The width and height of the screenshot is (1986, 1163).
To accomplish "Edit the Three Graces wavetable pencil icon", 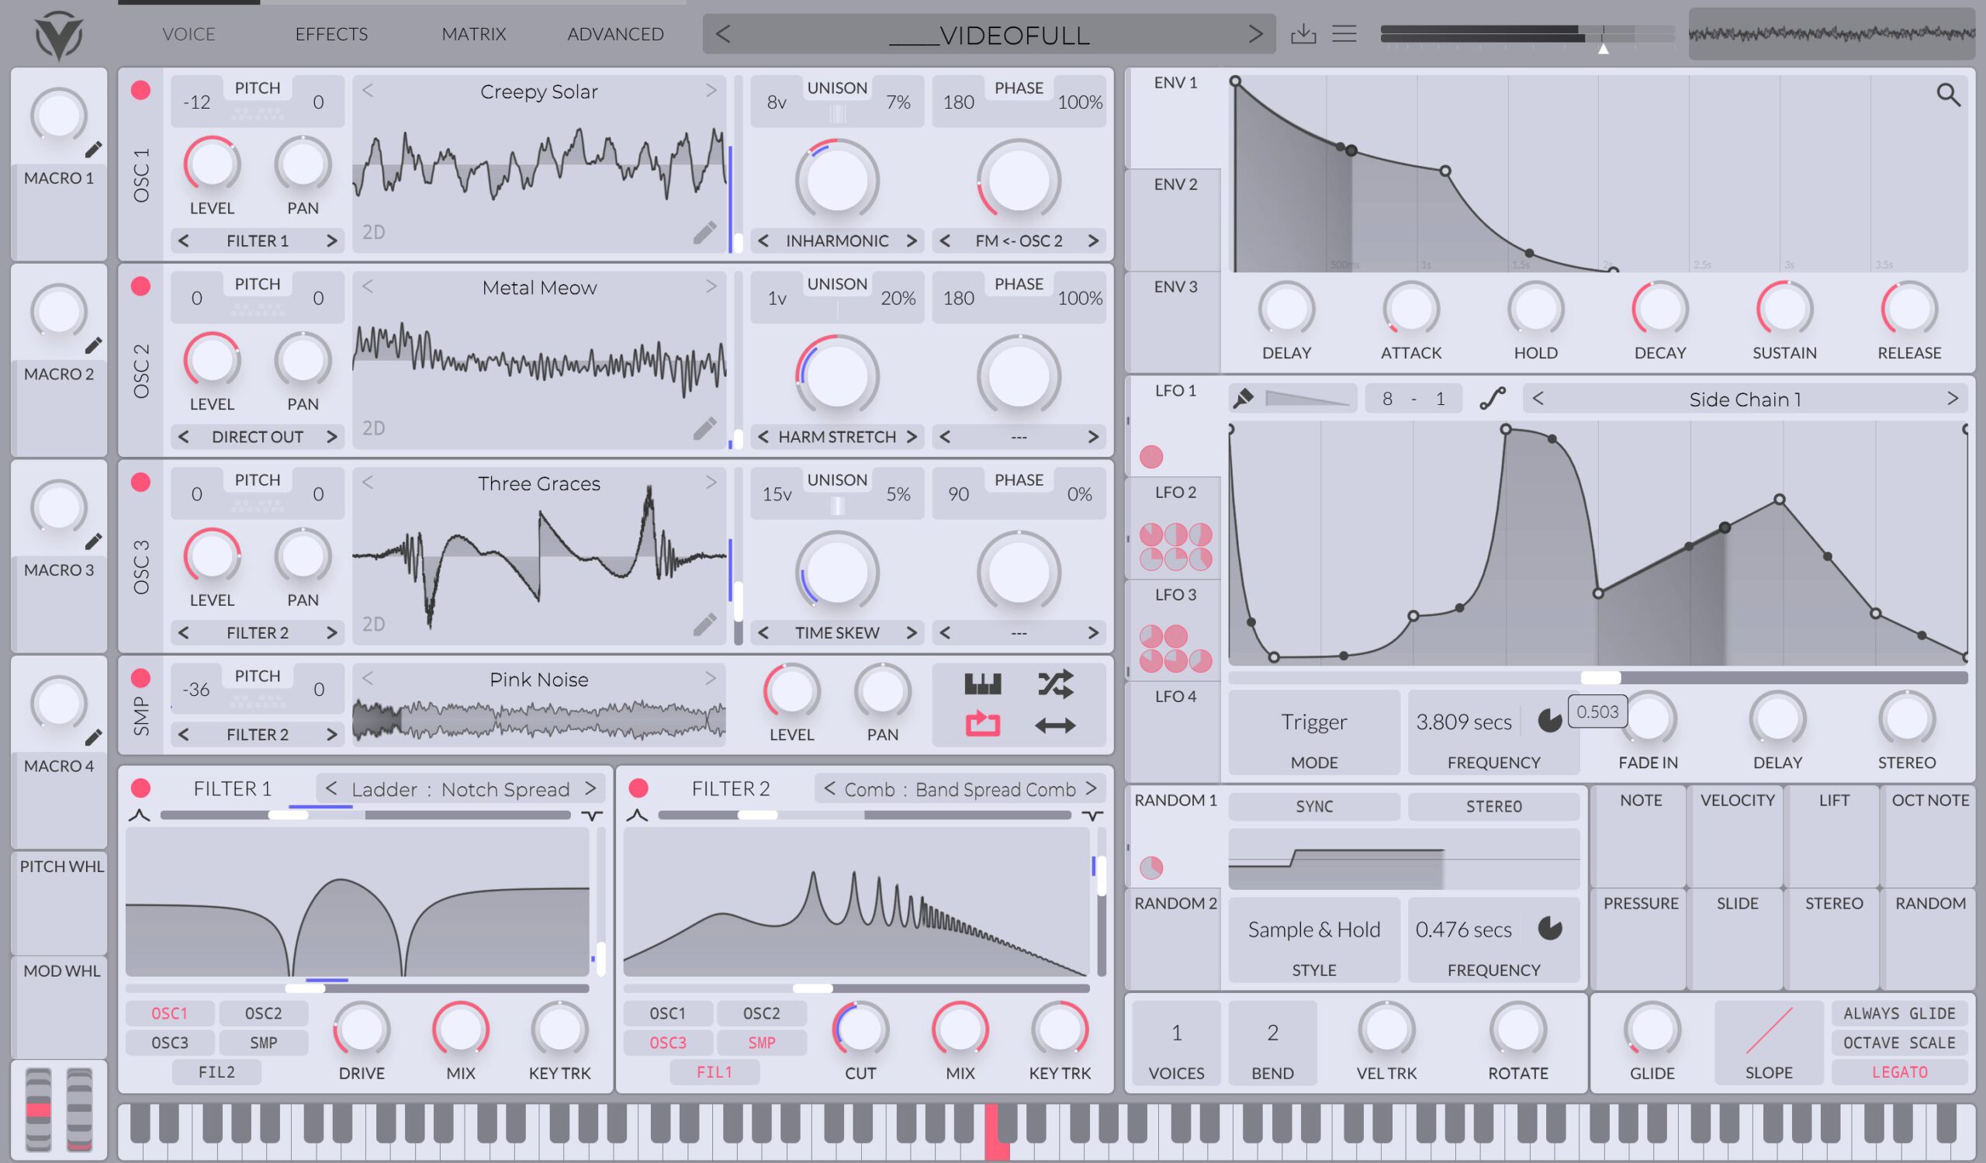I will [704, 624].
